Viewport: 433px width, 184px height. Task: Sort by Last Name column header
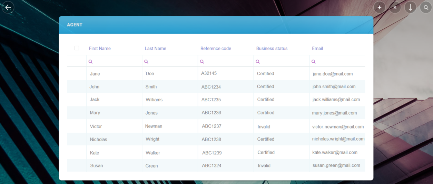pyautogui.click(x=155, y=49)
